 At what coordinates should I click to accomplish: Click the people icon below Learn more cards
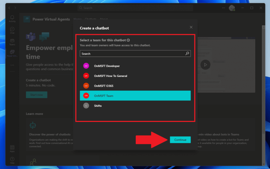(x=33, y=162)
